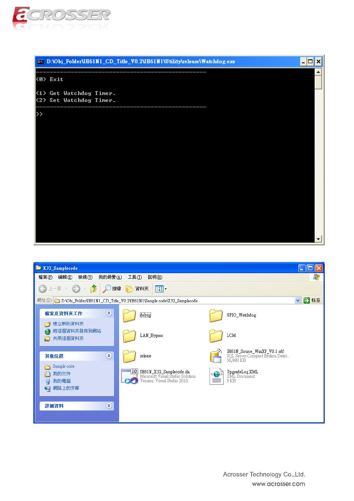Click the Forward navigation arrow icon
The image size is (354, 501).
(x=76, y=289)
